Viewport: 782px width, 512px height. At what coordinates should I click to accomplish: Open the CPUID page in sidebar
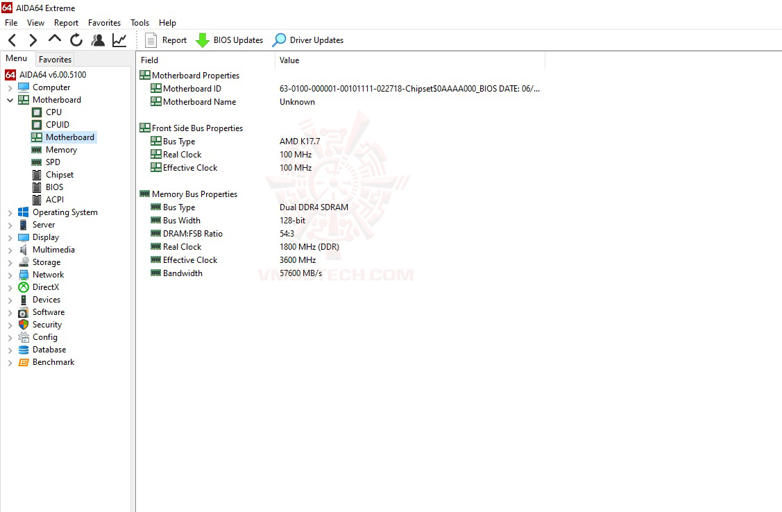pos(56,124)
